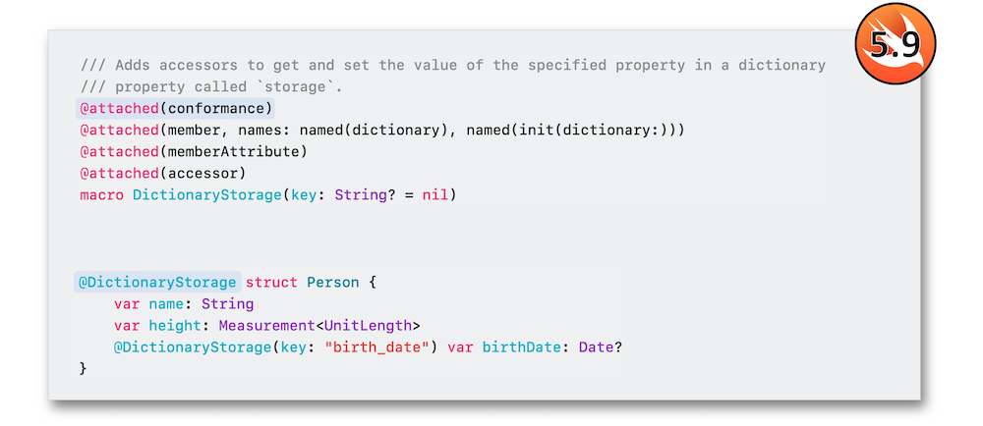
Task: Select the highlighted @attached(conformance) line
Action: point(175,108)
